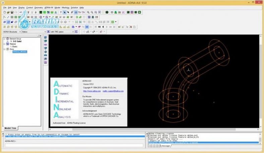
Task: Click the support@adina.com mailto link
Action: click(x=113, y=91)
